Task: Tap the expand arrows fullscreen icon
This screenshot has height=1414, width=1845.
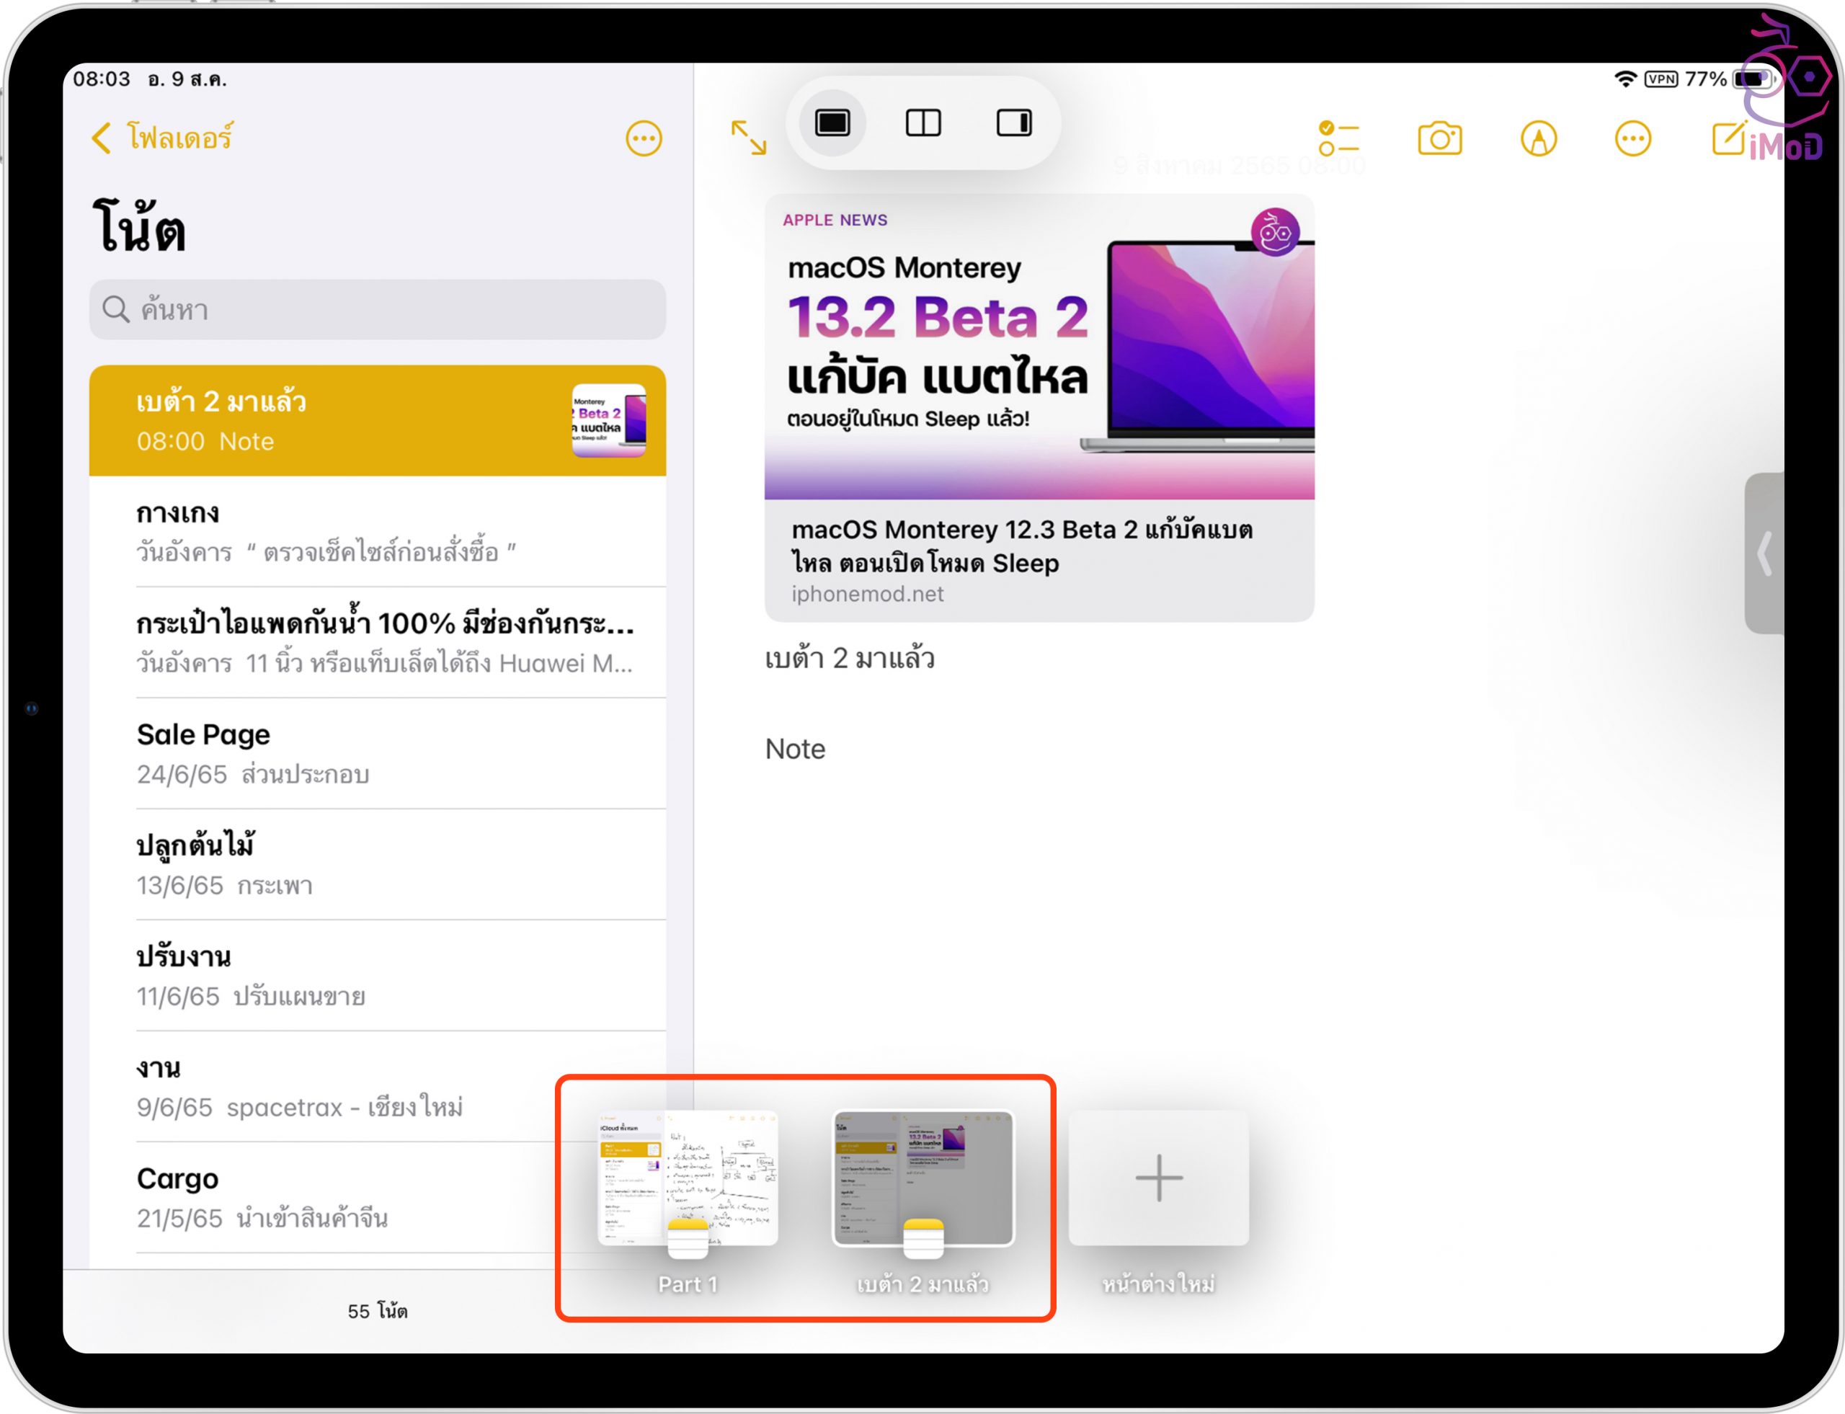Action: (748, 137)
